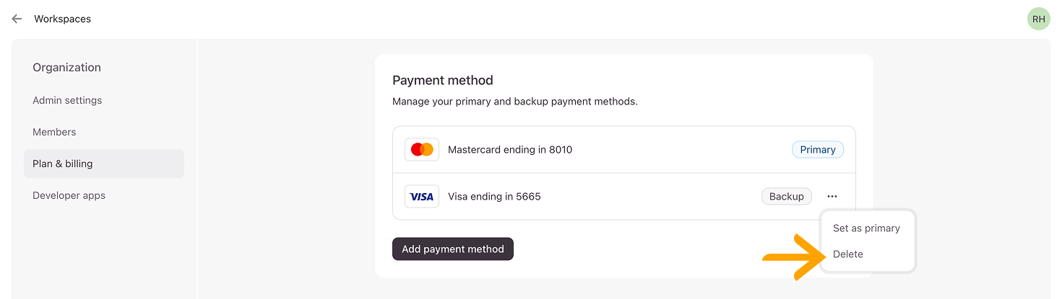Image resolution: width=1062 pixels, height=299 pixels.
Task: Click the Workspaces label at the top
Action: 63,19
